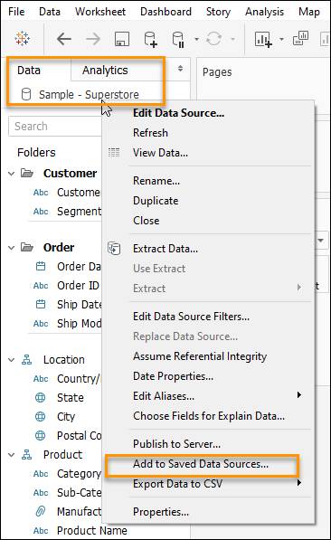Choose Assume Referential Integrity
This screenshot has height=540, width=331.
(x=200, y=356)
